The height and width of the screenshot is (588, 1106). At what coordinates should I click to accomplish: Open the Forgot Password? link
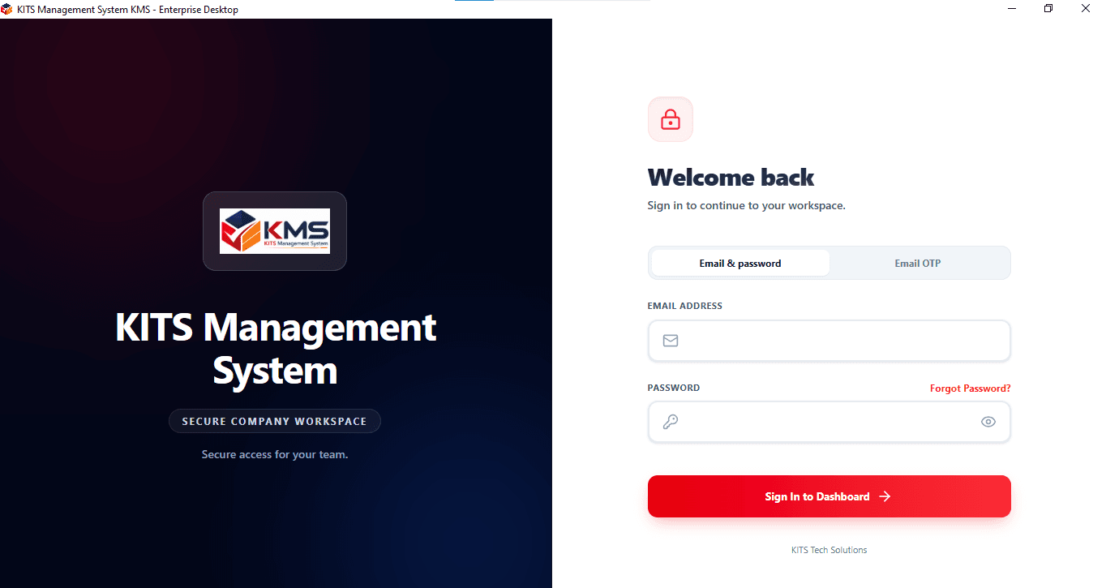point(970,388)
